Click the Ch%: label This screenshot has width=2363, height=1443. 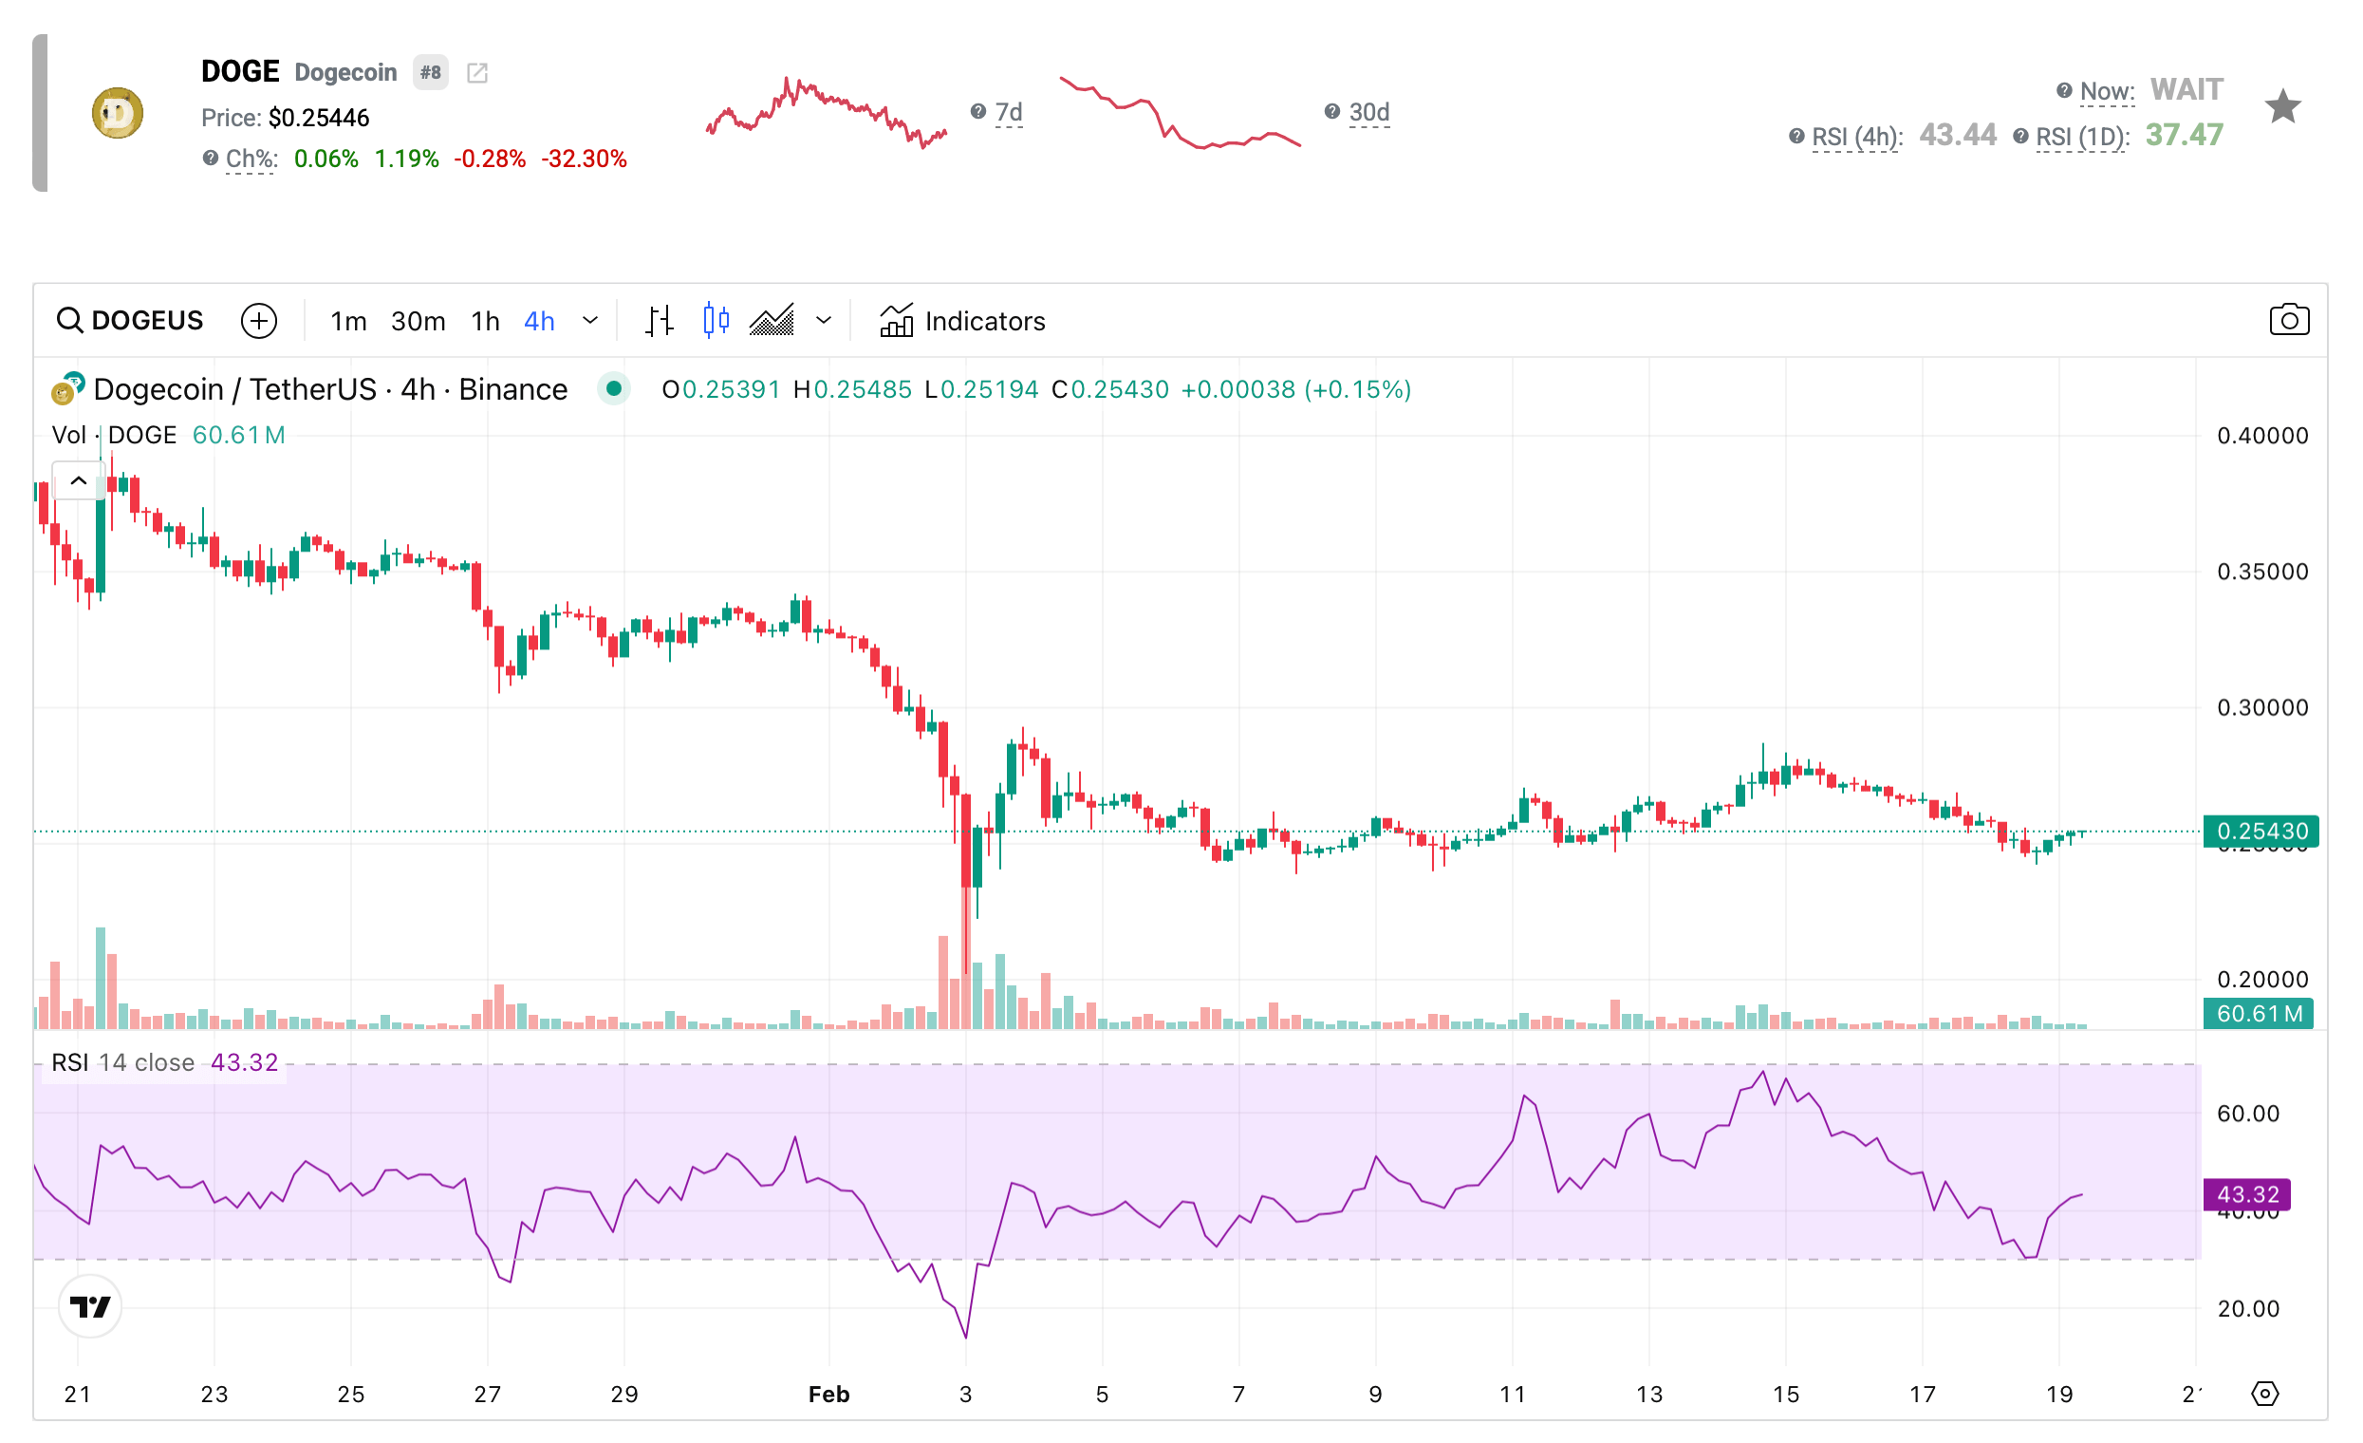pyautogui.click(x=251, y=159)
